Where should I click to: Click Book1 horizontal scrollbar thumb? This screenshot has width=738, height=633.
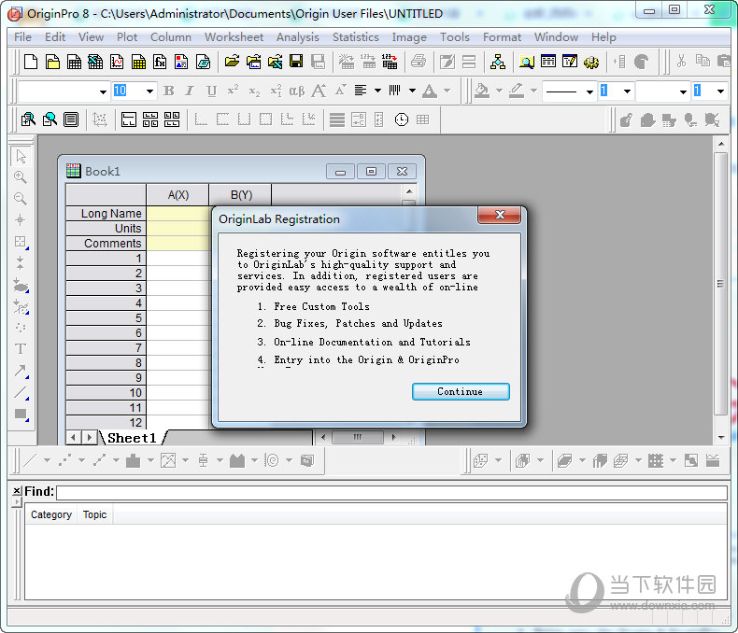tap(358, 437)
